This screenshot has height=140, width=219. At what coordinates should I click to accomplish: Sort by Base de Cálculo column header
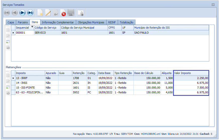click(x=147, y=73)
